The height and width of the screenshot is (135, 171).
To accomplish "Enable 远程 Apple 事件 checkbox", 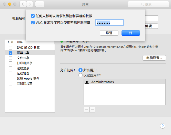I will [x=11, y=79].
